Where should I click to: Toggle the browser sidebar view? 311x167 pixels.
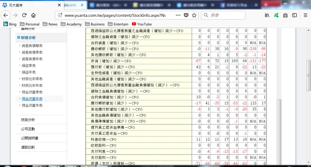pyautogui.click(x=295, y=15)
